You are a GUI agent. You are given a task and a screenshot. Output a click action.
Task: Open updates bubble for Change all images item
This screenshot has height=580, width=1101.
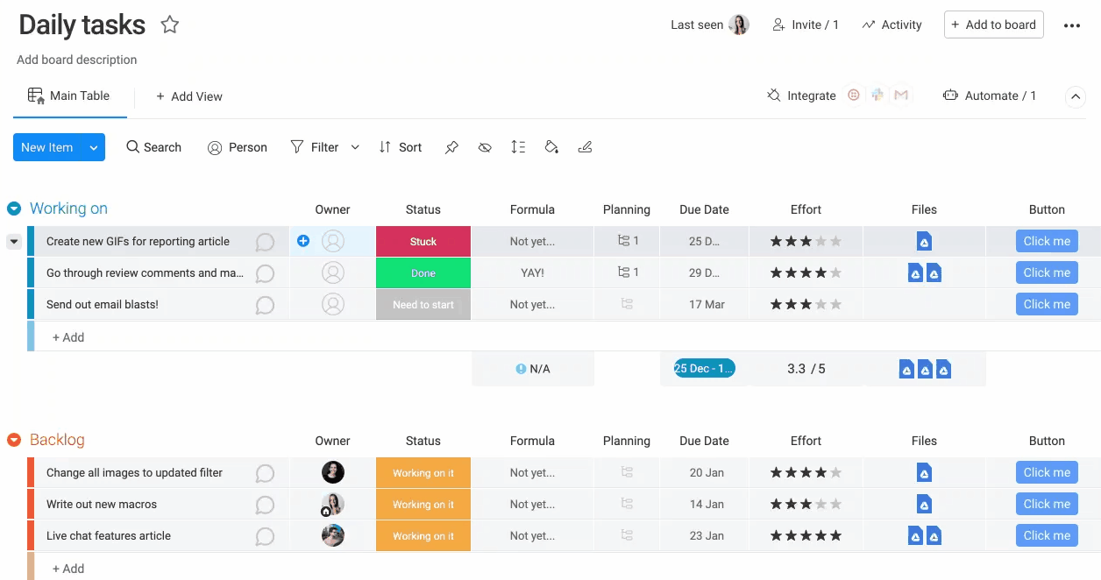(265, 474)
